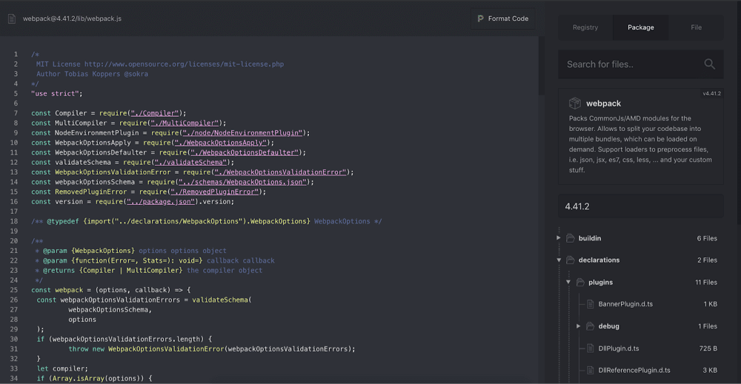This screenshot has width=741, height=384.
Task: Follow the "./validateSchema" require link
Action: tap(190, 162)
